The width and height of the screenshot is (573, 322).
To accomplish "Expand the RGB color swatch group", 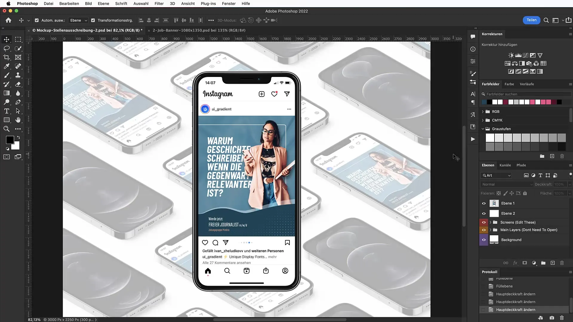I will 483,111.
